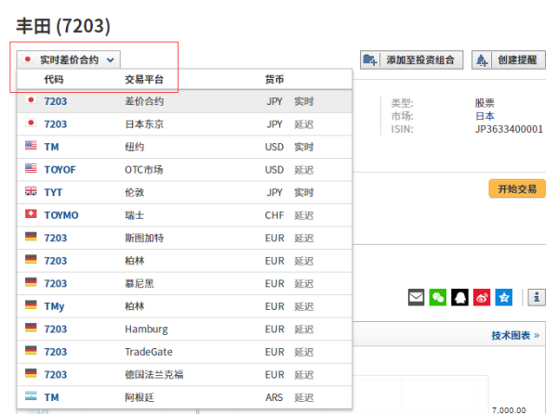Click the German flag in 慕尼黑 row
Screen dimensions: 558x414
31,282
